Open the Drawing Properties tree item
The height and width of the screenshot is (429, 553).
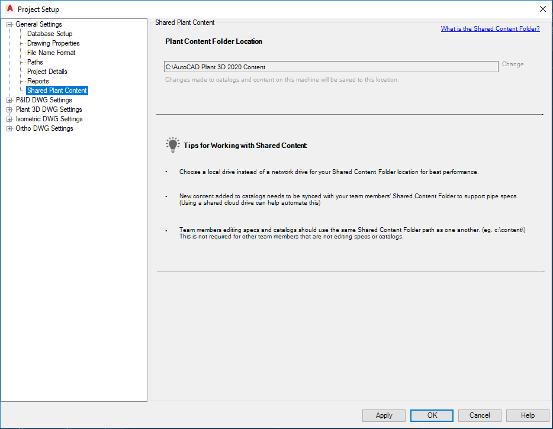coord(53,43)
